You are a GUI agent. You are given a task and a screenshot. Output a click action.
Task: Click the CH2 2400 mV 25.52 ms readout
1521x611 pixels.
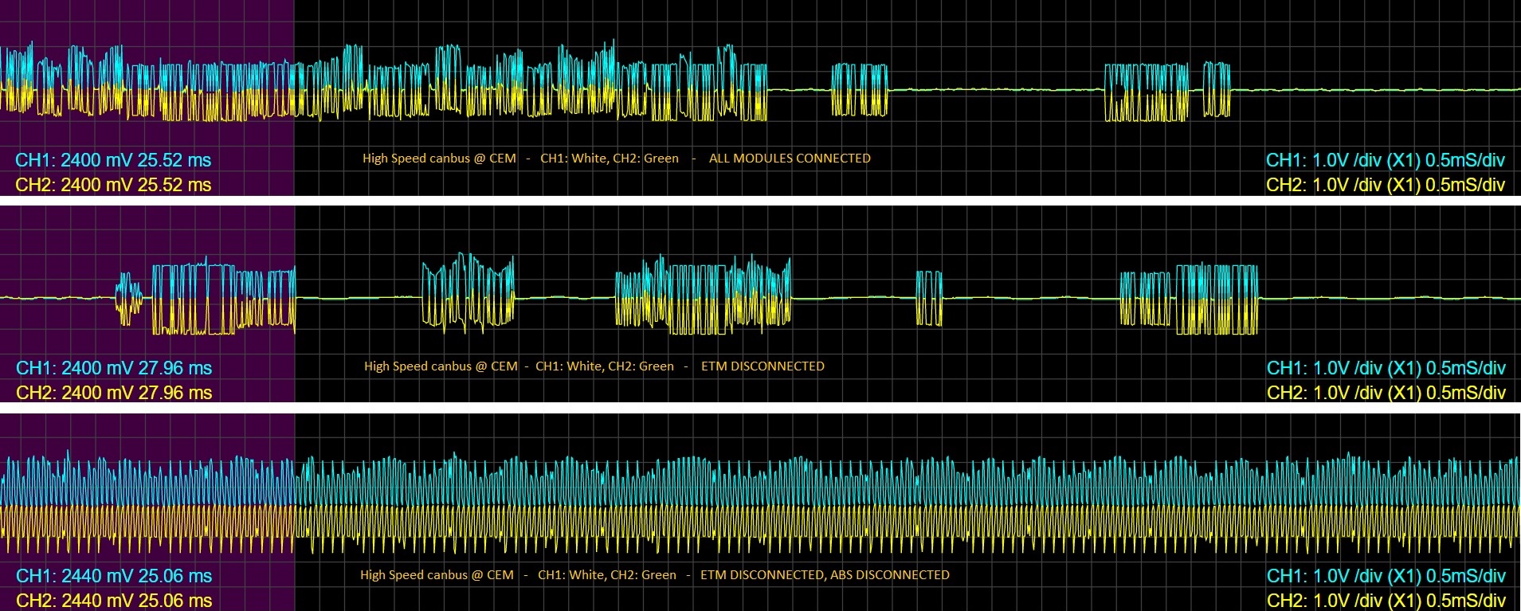(x=113, y=185)
